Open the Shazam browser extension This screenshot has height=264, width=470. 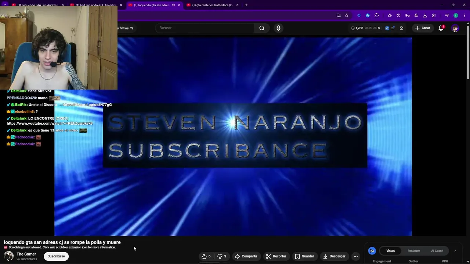368,15
